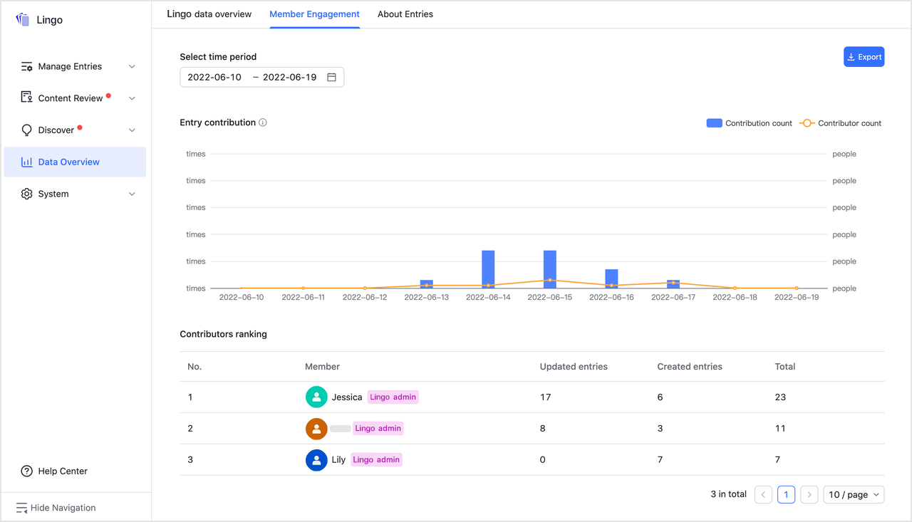The width and height of the screenshot is (912, 522).
Task: Select page 1 in pagination
Action: [x=786, y=494]
